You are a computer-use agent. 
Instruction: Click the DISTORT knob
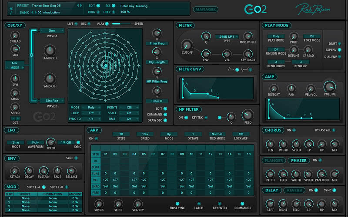click(x=274, y=89)
